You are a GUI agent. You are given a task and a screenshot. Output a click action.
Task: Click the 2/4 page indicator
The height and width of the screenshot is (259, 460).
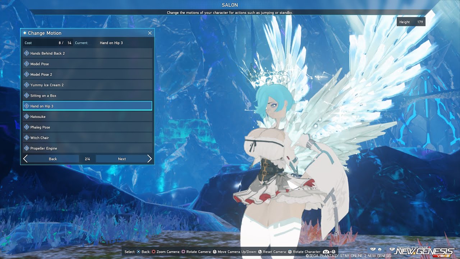click(87, 159)
